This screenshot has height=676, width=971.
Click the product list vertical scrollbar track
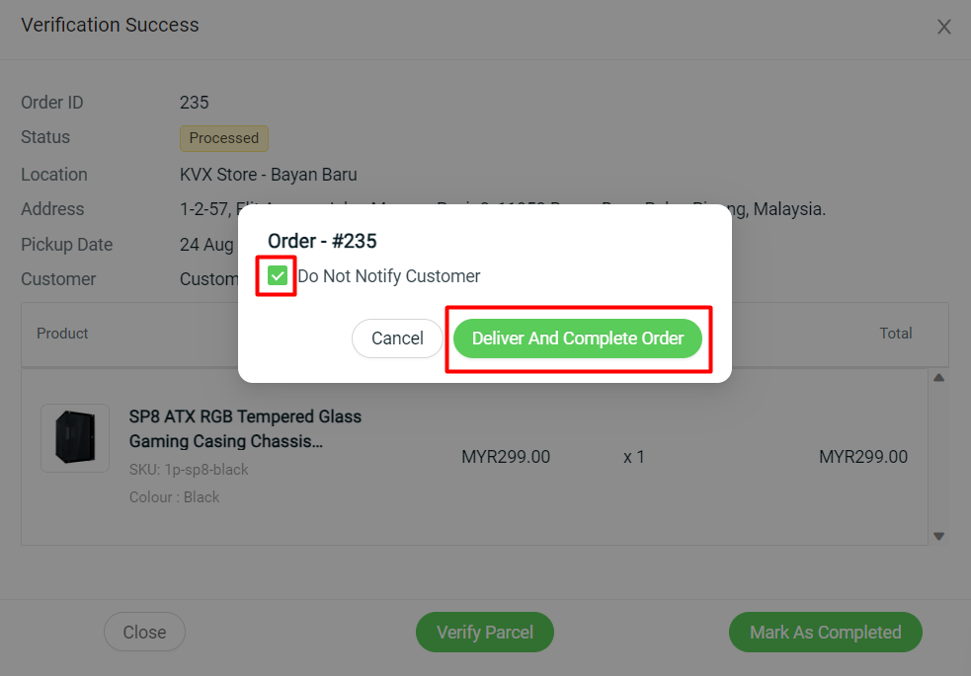pyautogui.click(x=938, y=457)
